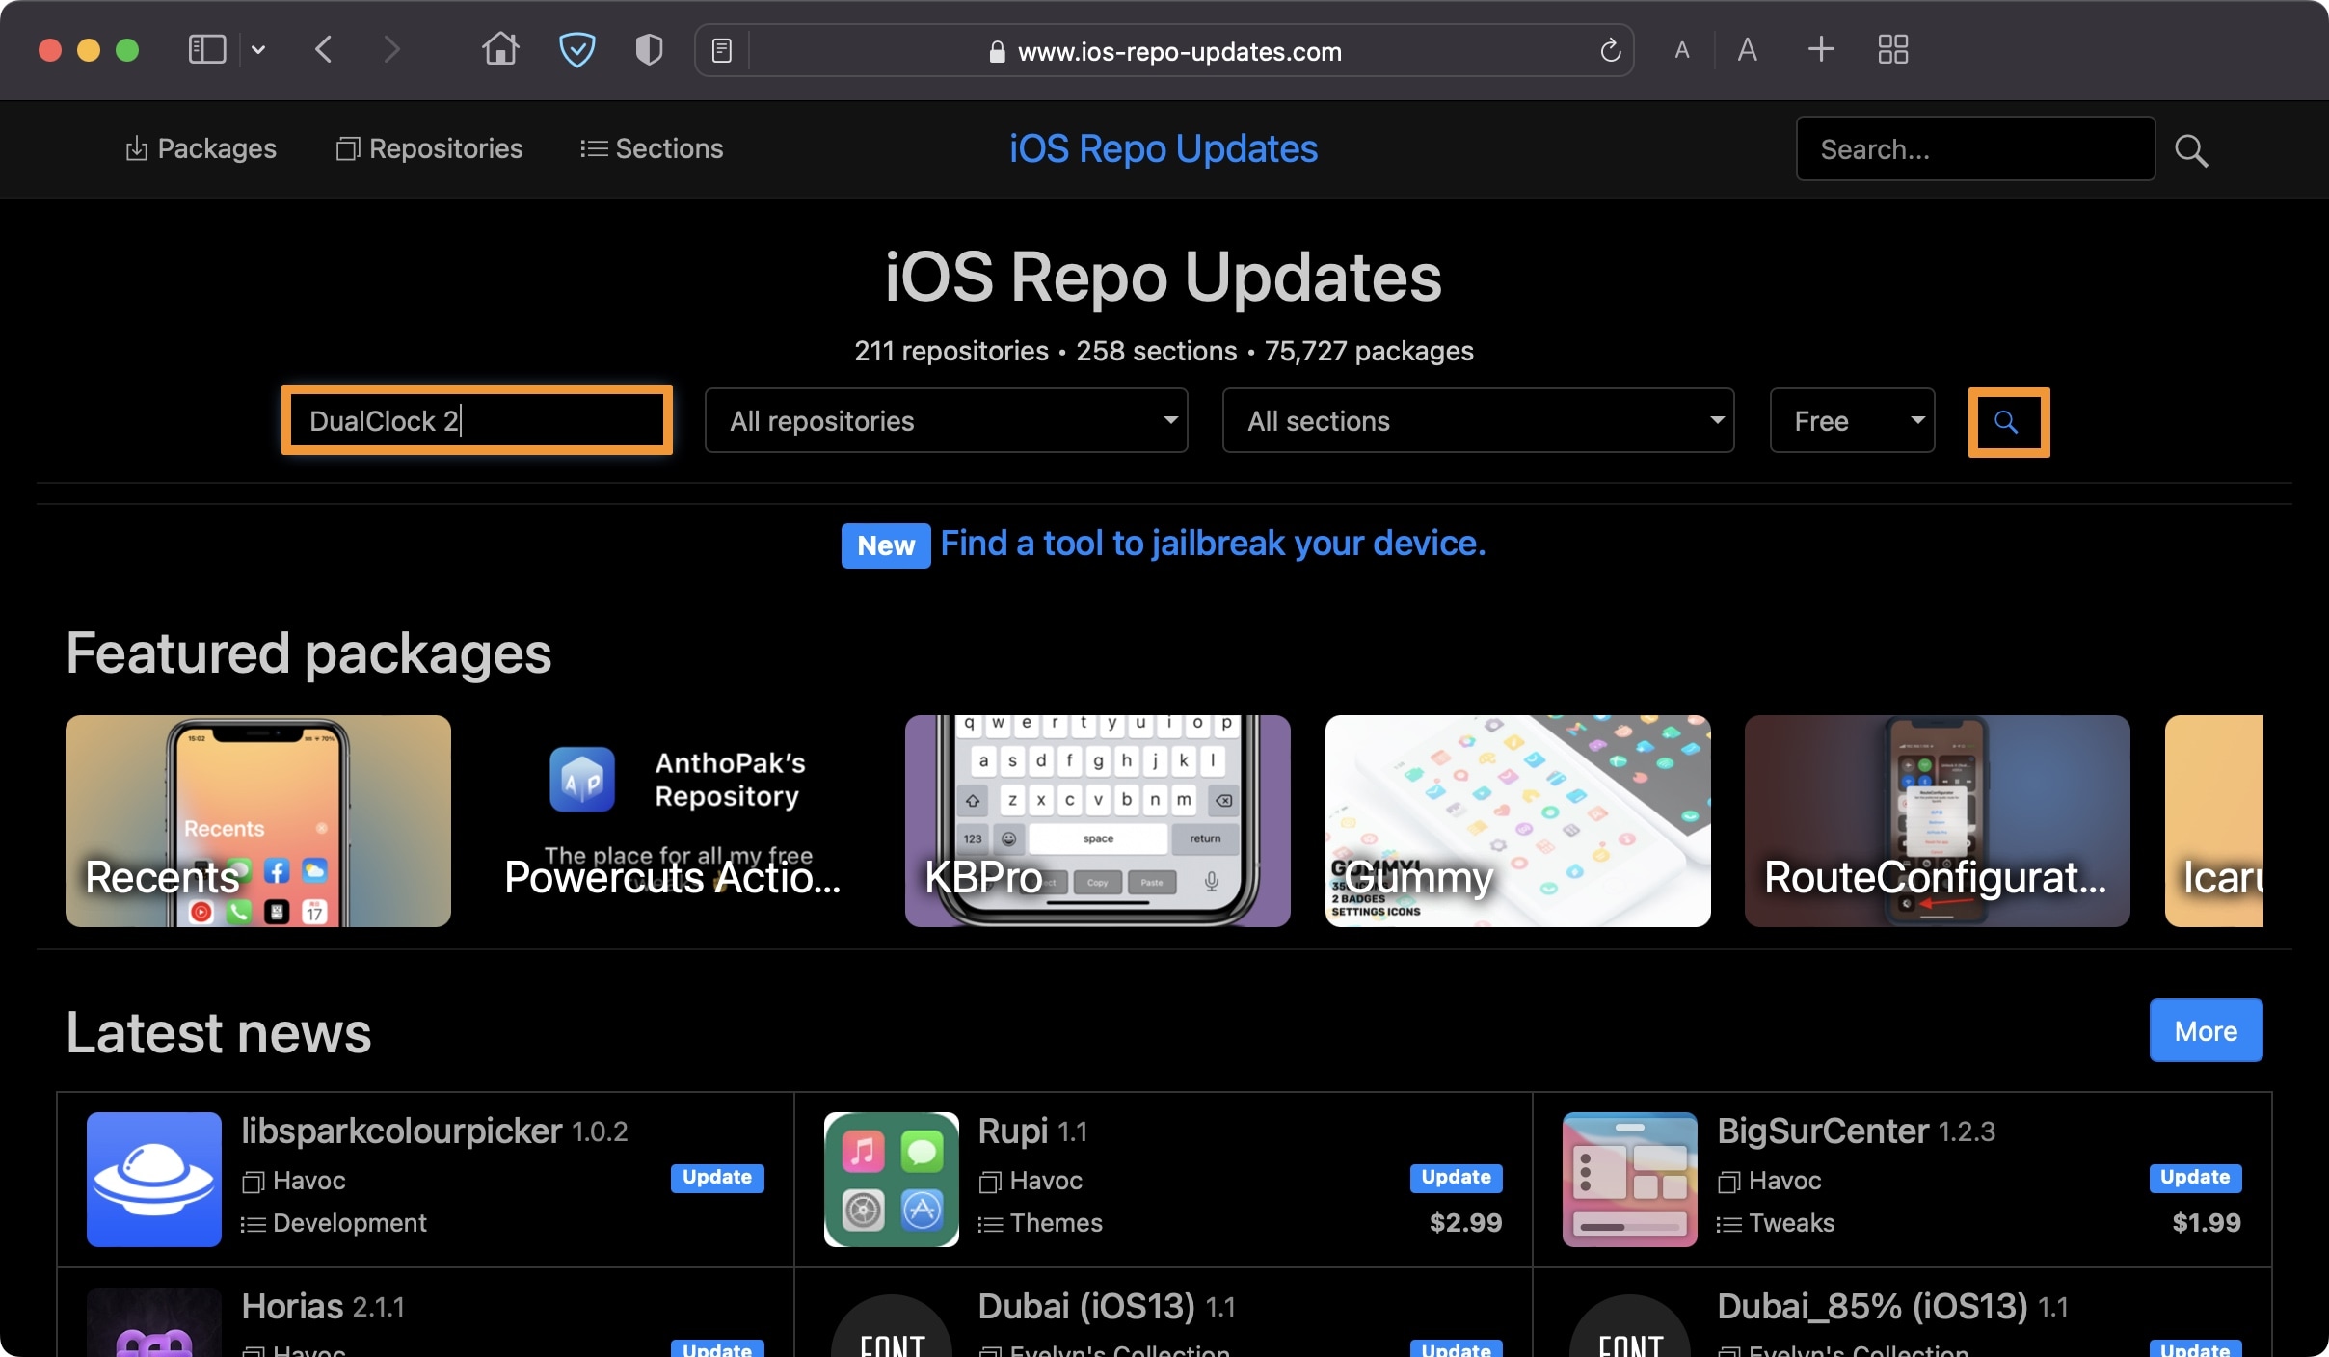Open the BigSurCenter package title
This screenshot has width=2329, height=1357.
coord(1823,1131)
